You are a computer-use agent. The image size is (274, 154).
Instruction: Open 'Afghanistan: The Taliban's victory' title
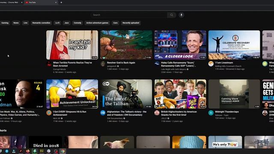tap(127, 113)
